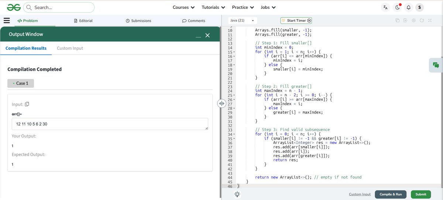Click the 'Expected Output:' label
The image size is (443, 200).
[28, 155]
